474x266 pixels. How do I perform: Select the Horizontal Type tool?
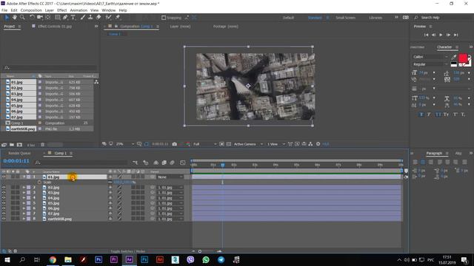(73, 18)
